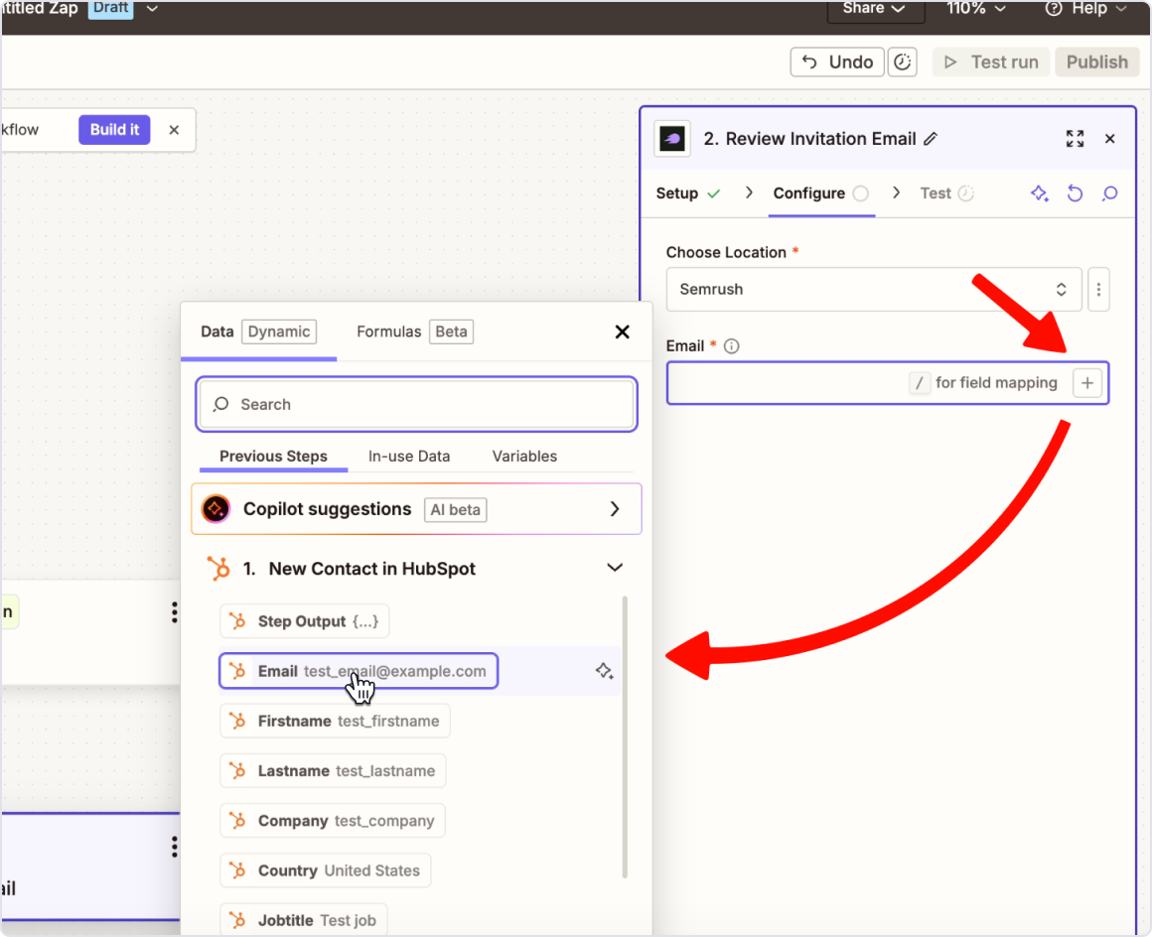Image resolution: width=1152 pixels, height=937 pixels.
Task: Close the Review Invitation Email panel
Action: (1110, 139)
